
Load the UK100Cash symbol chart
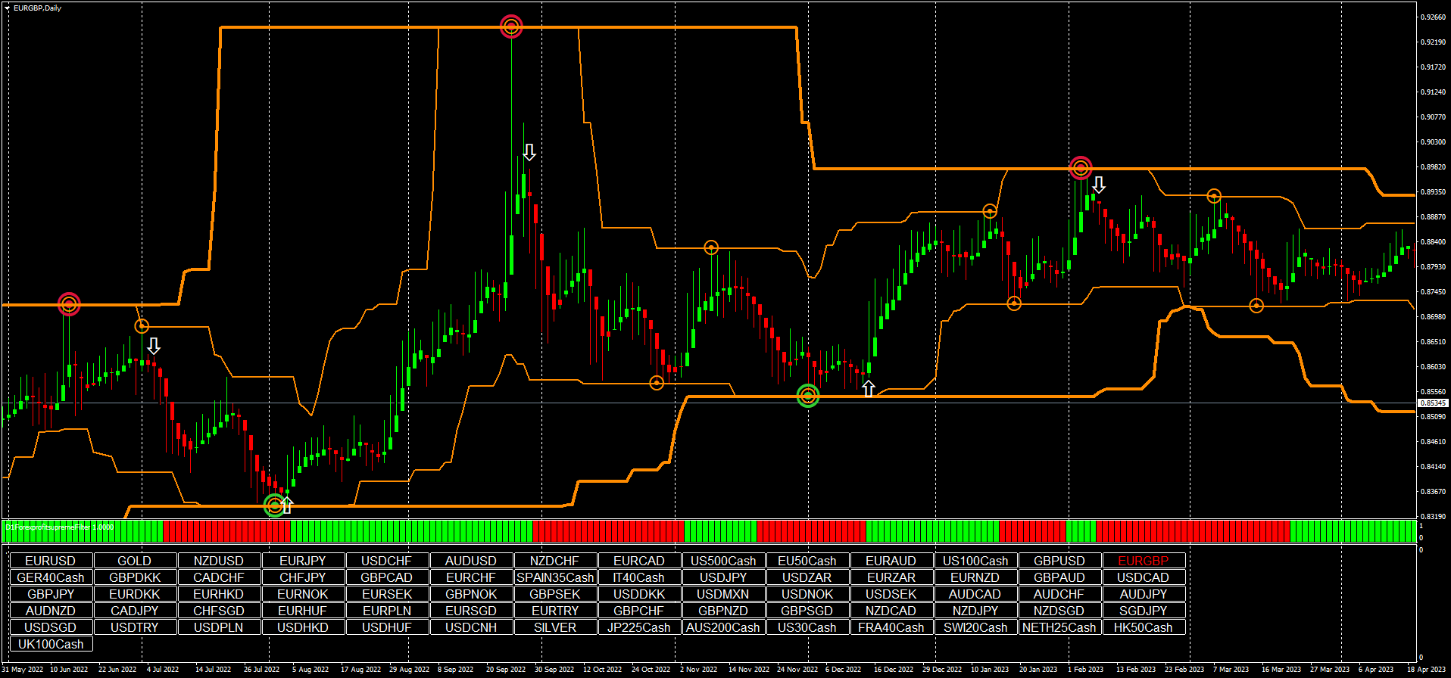pos(51,644)
